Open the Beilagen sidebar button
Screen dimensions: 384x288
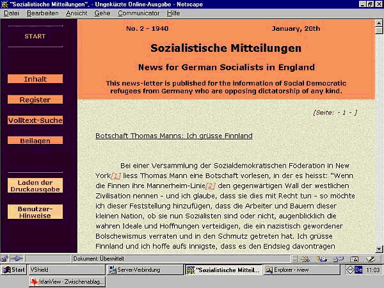pyautogui.click(x=35, y=140)
